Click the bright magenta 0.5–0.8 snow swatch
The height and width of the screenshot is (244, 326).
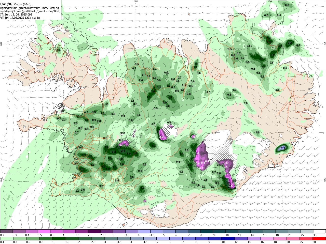coord(44,232)
